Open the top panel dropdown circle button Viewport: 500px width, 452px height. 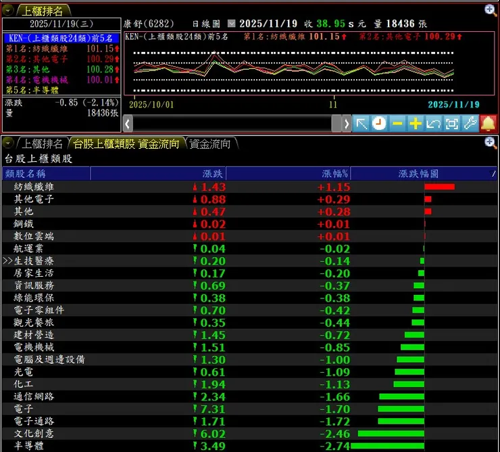pos(7,11)
